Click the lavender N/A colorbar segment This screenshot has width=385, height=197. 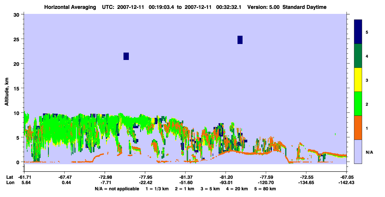coord(358,152)
